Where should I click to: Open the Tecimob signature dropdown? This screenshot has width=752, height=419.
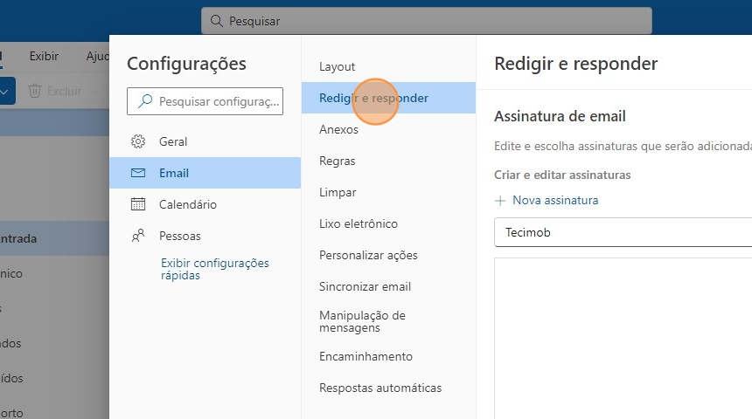tap(623, 233)
